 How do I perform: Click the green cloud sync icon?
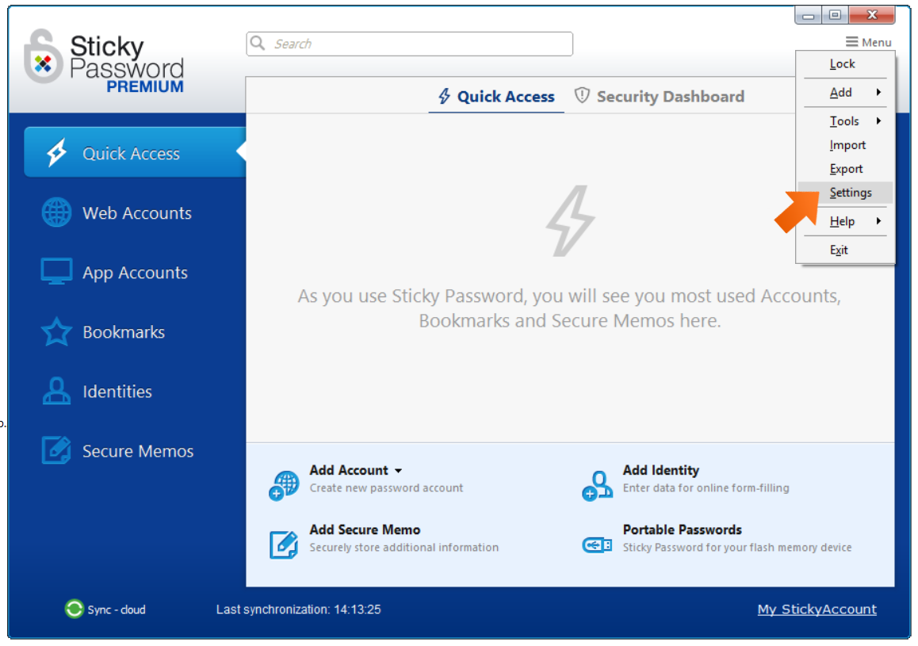[x=75, y=609]
